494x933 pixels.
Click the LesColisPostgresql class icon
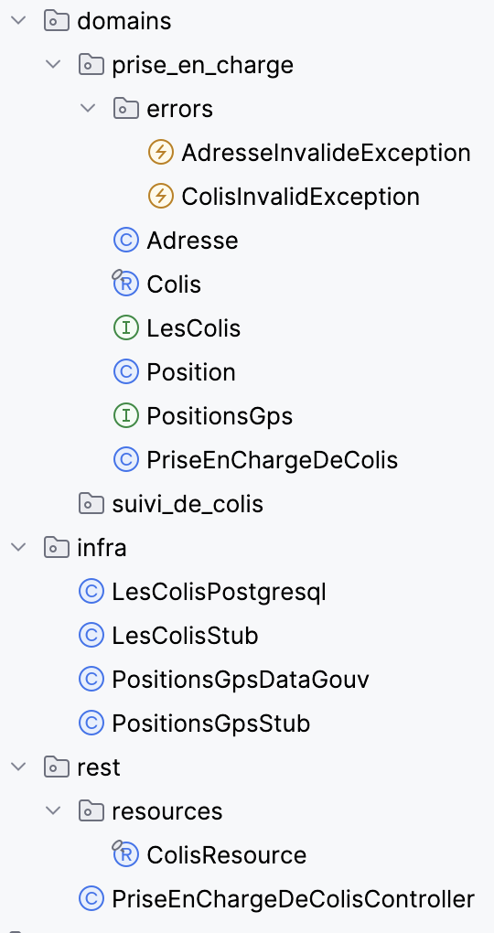(x=91, y=592)
